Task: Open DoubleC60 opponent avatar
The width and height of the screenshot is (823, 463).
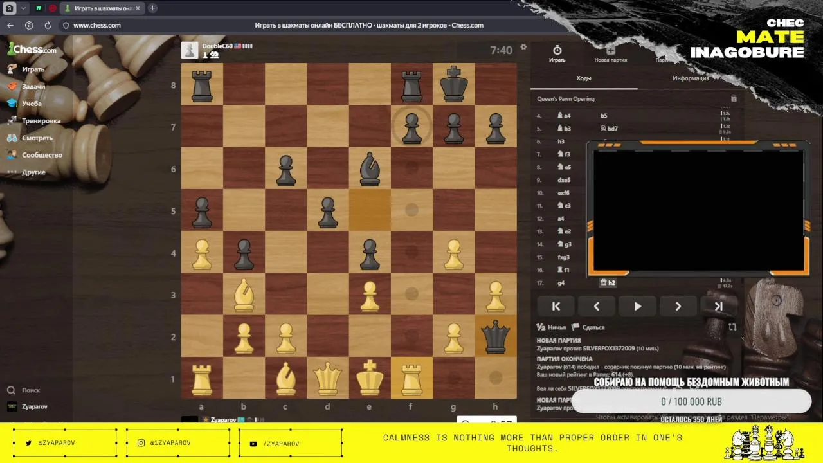Action: [190, 50]
